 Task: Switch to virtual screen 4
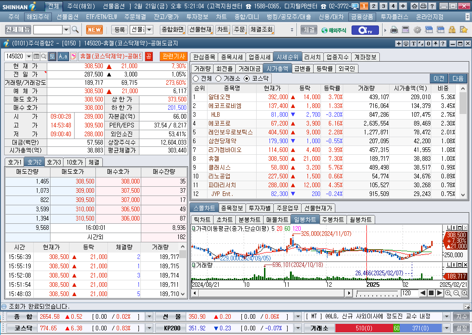point(393,6)
